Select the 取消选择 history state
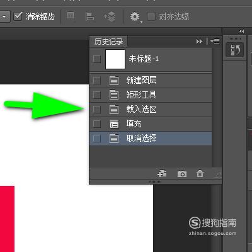 151,139
